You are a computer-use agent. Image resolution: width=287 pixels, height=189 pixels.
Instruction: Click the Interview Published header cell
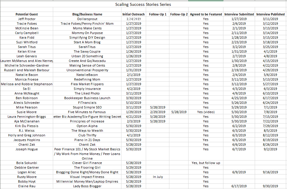click(271, 14)
